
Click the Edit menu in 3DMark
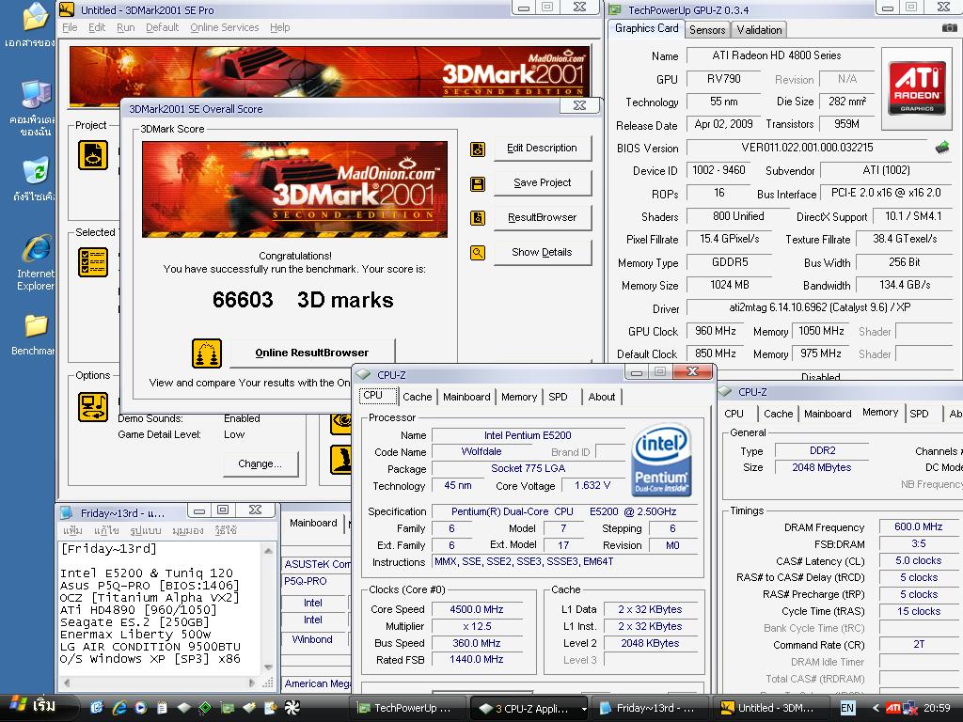(x=97, y=27)
